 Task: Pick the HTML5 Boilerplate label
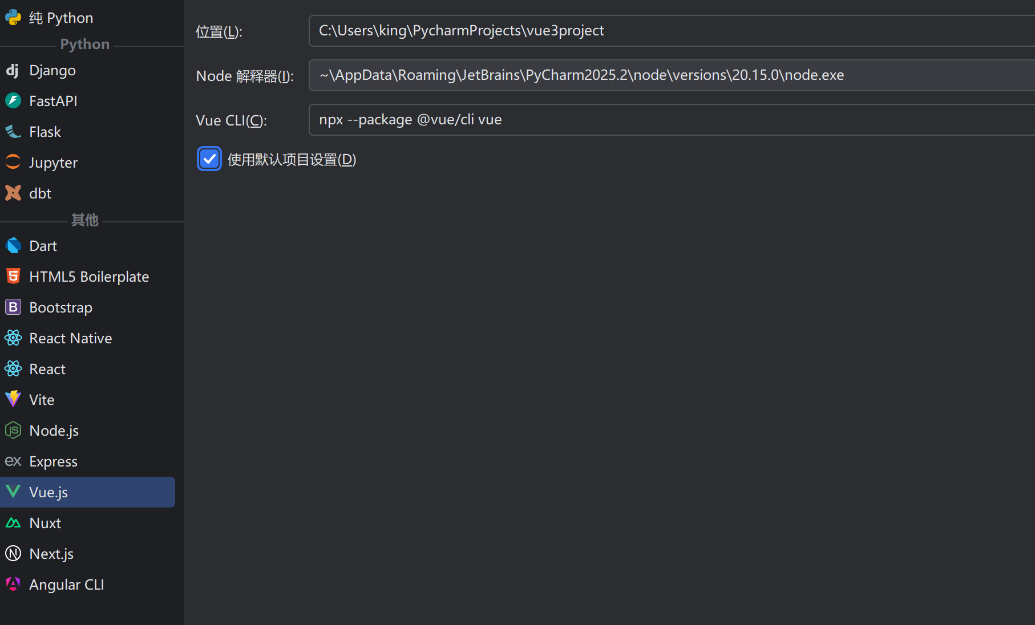point(89,277)
